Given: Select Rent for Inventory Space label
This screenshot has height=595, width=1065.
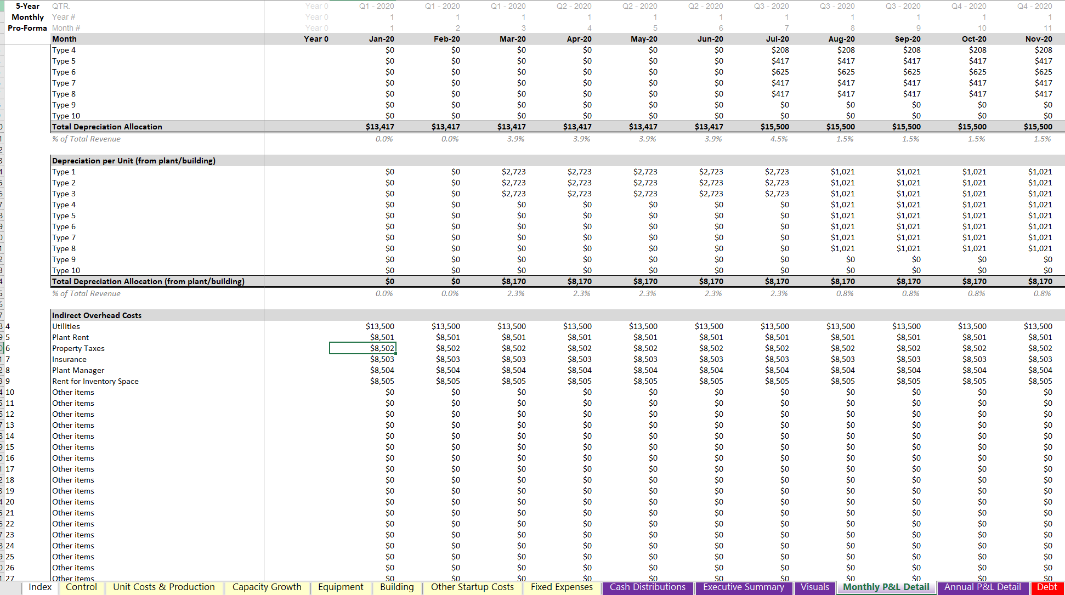Looking at the screenshot, I should pos(95,381).
